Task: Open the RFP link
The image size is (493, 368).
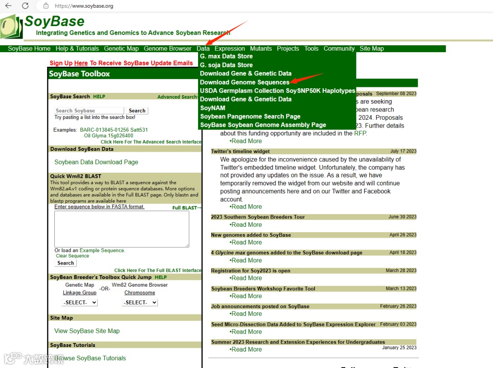Action: pyautogui.click(x=360, y=133)
